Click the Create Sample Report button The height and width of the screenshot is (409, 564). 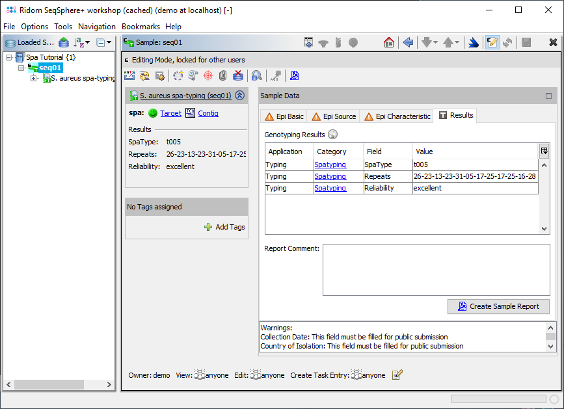tap(498, 306)
